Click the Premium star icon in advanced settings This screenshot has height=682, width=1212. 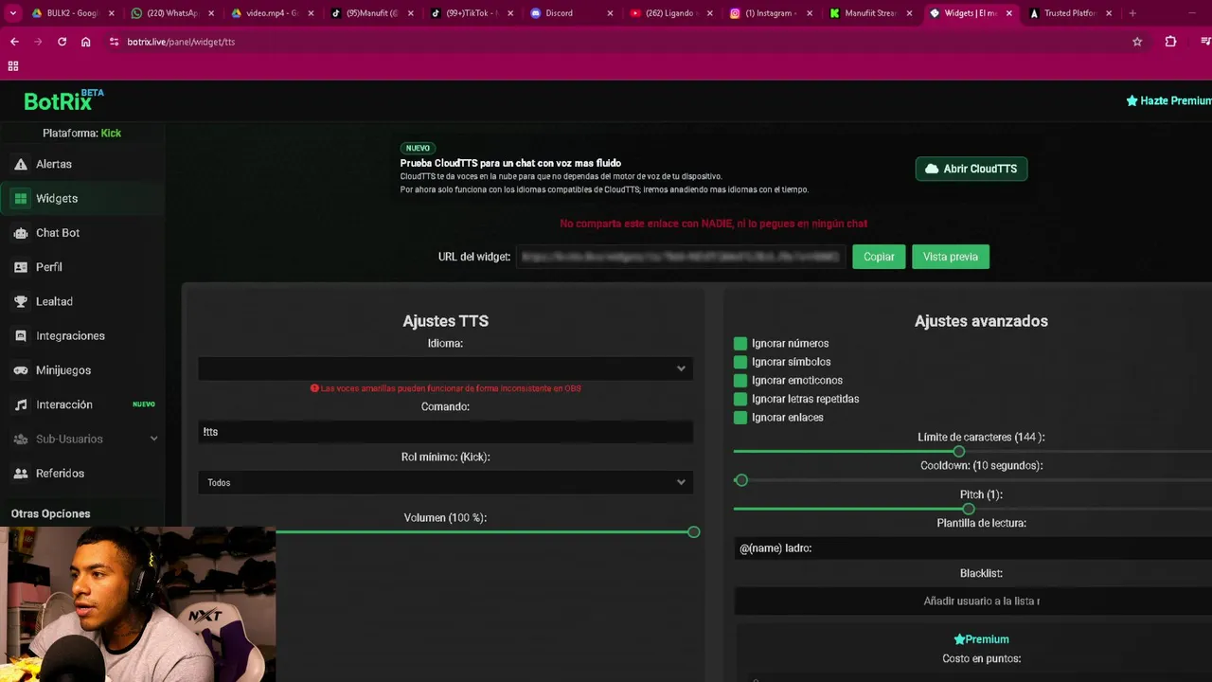(959, 639)
